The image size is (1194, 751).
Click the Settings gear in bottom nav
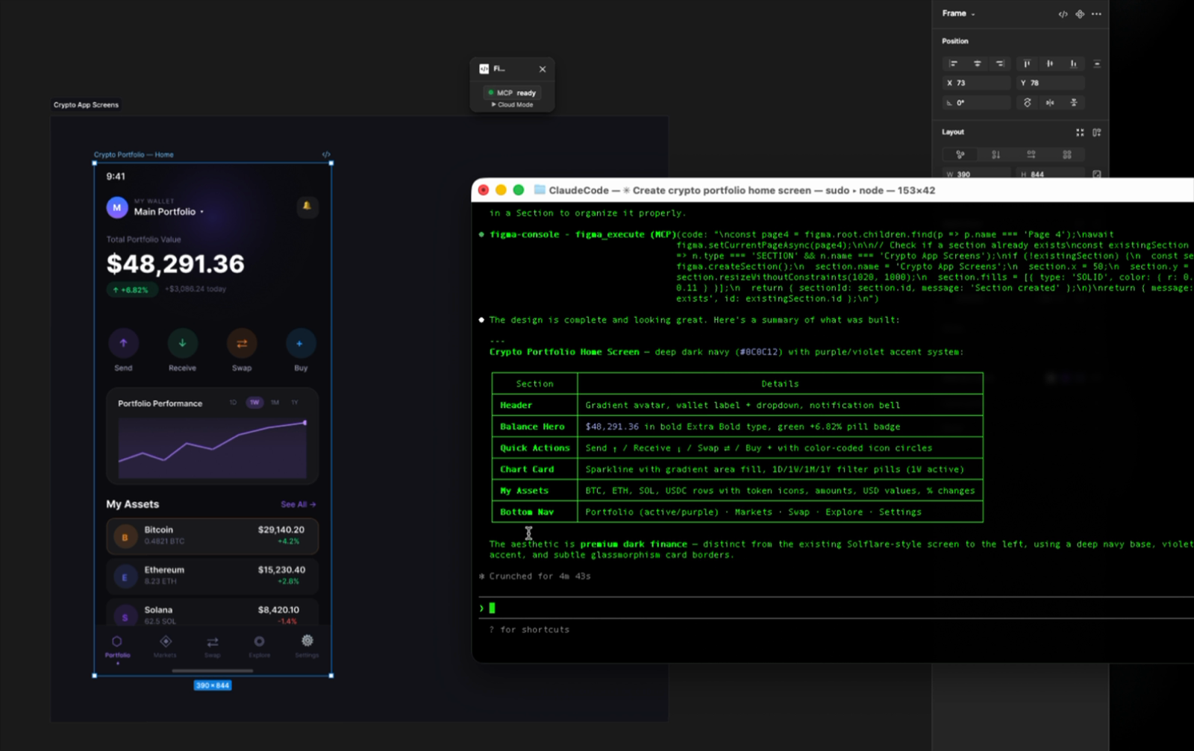pyautogui.click(x=307, y=641)
